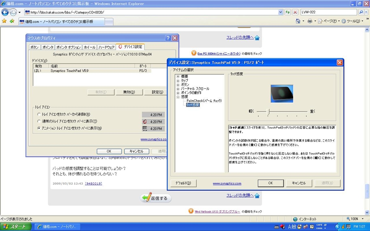Select トレイ アイコンをタスク バーから削除 radio option
This screenshot has height=231, width=370.
coord(39,114)
